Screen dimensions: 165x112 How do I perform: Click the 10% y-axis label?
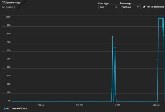9,92
